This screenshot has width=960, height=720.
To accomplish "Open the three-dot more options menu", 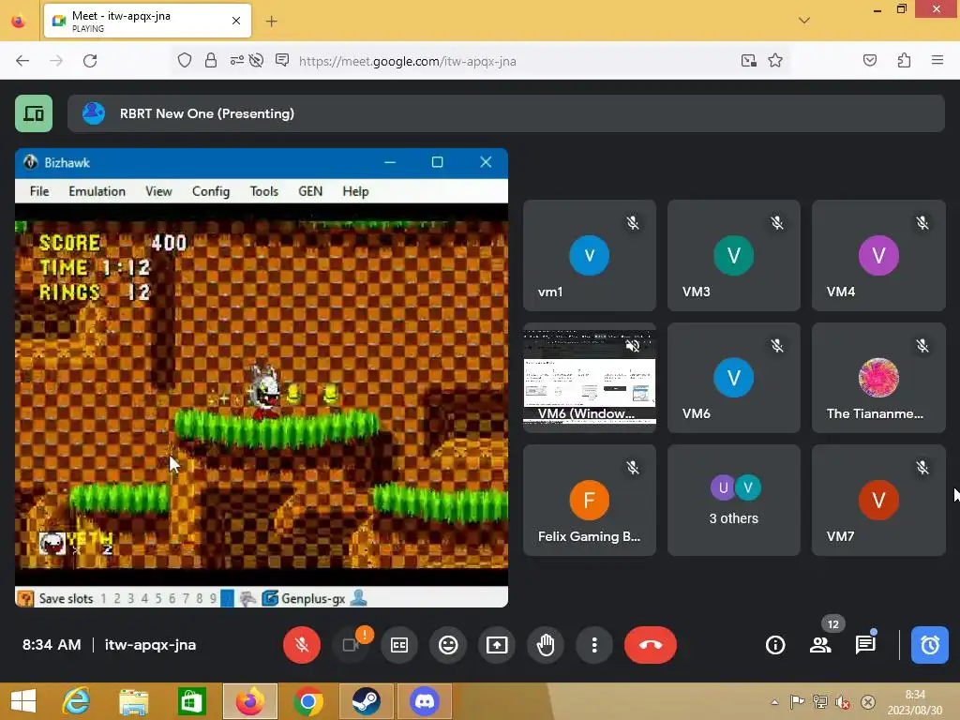I will coord(593,645).
